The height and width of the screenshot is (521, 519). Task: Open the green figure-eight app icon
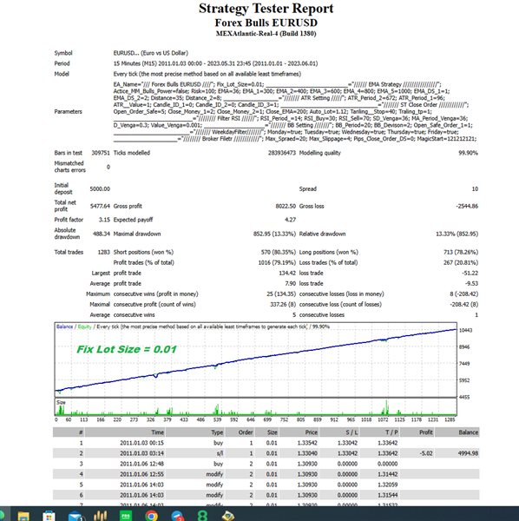[202, 516]
